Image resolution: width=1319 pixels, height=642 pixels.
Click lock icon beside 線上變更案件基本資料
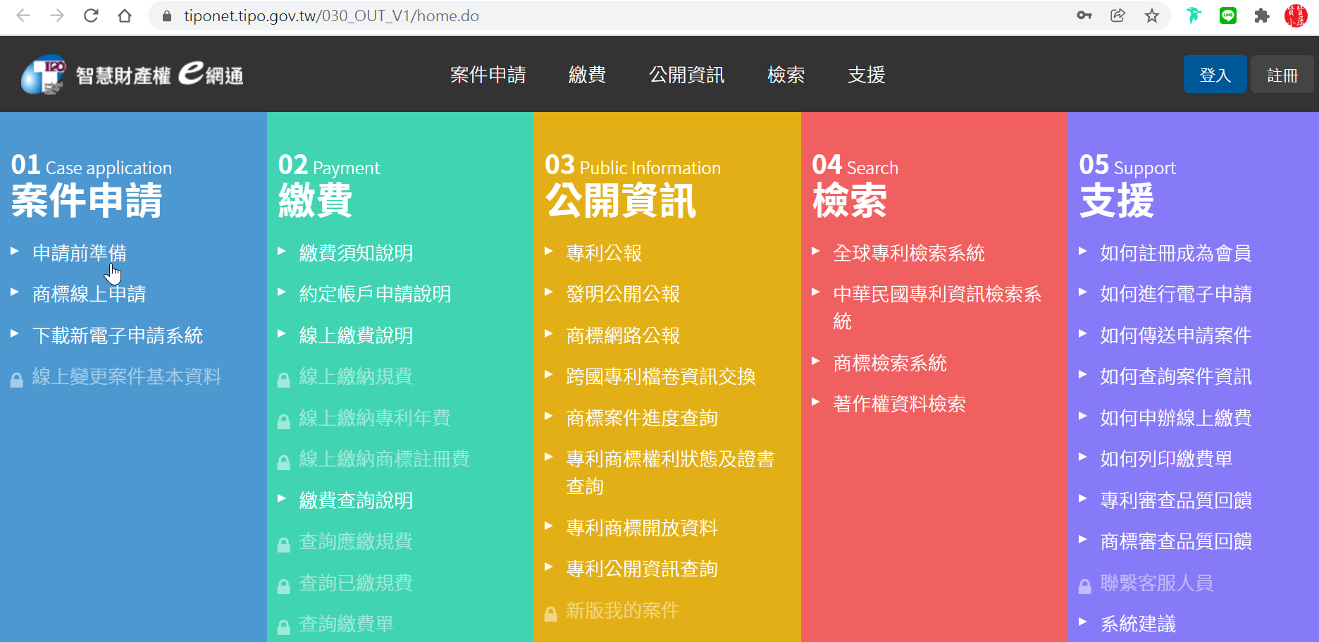tap(16, 381)
